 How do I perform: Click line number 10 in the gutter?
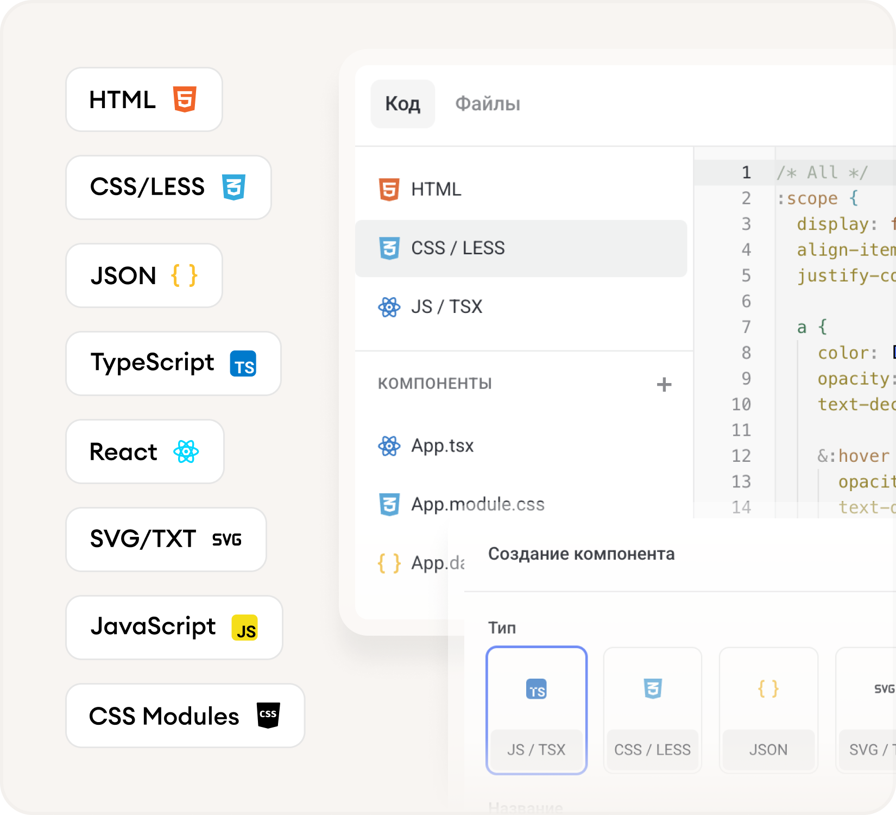point(741,404)
